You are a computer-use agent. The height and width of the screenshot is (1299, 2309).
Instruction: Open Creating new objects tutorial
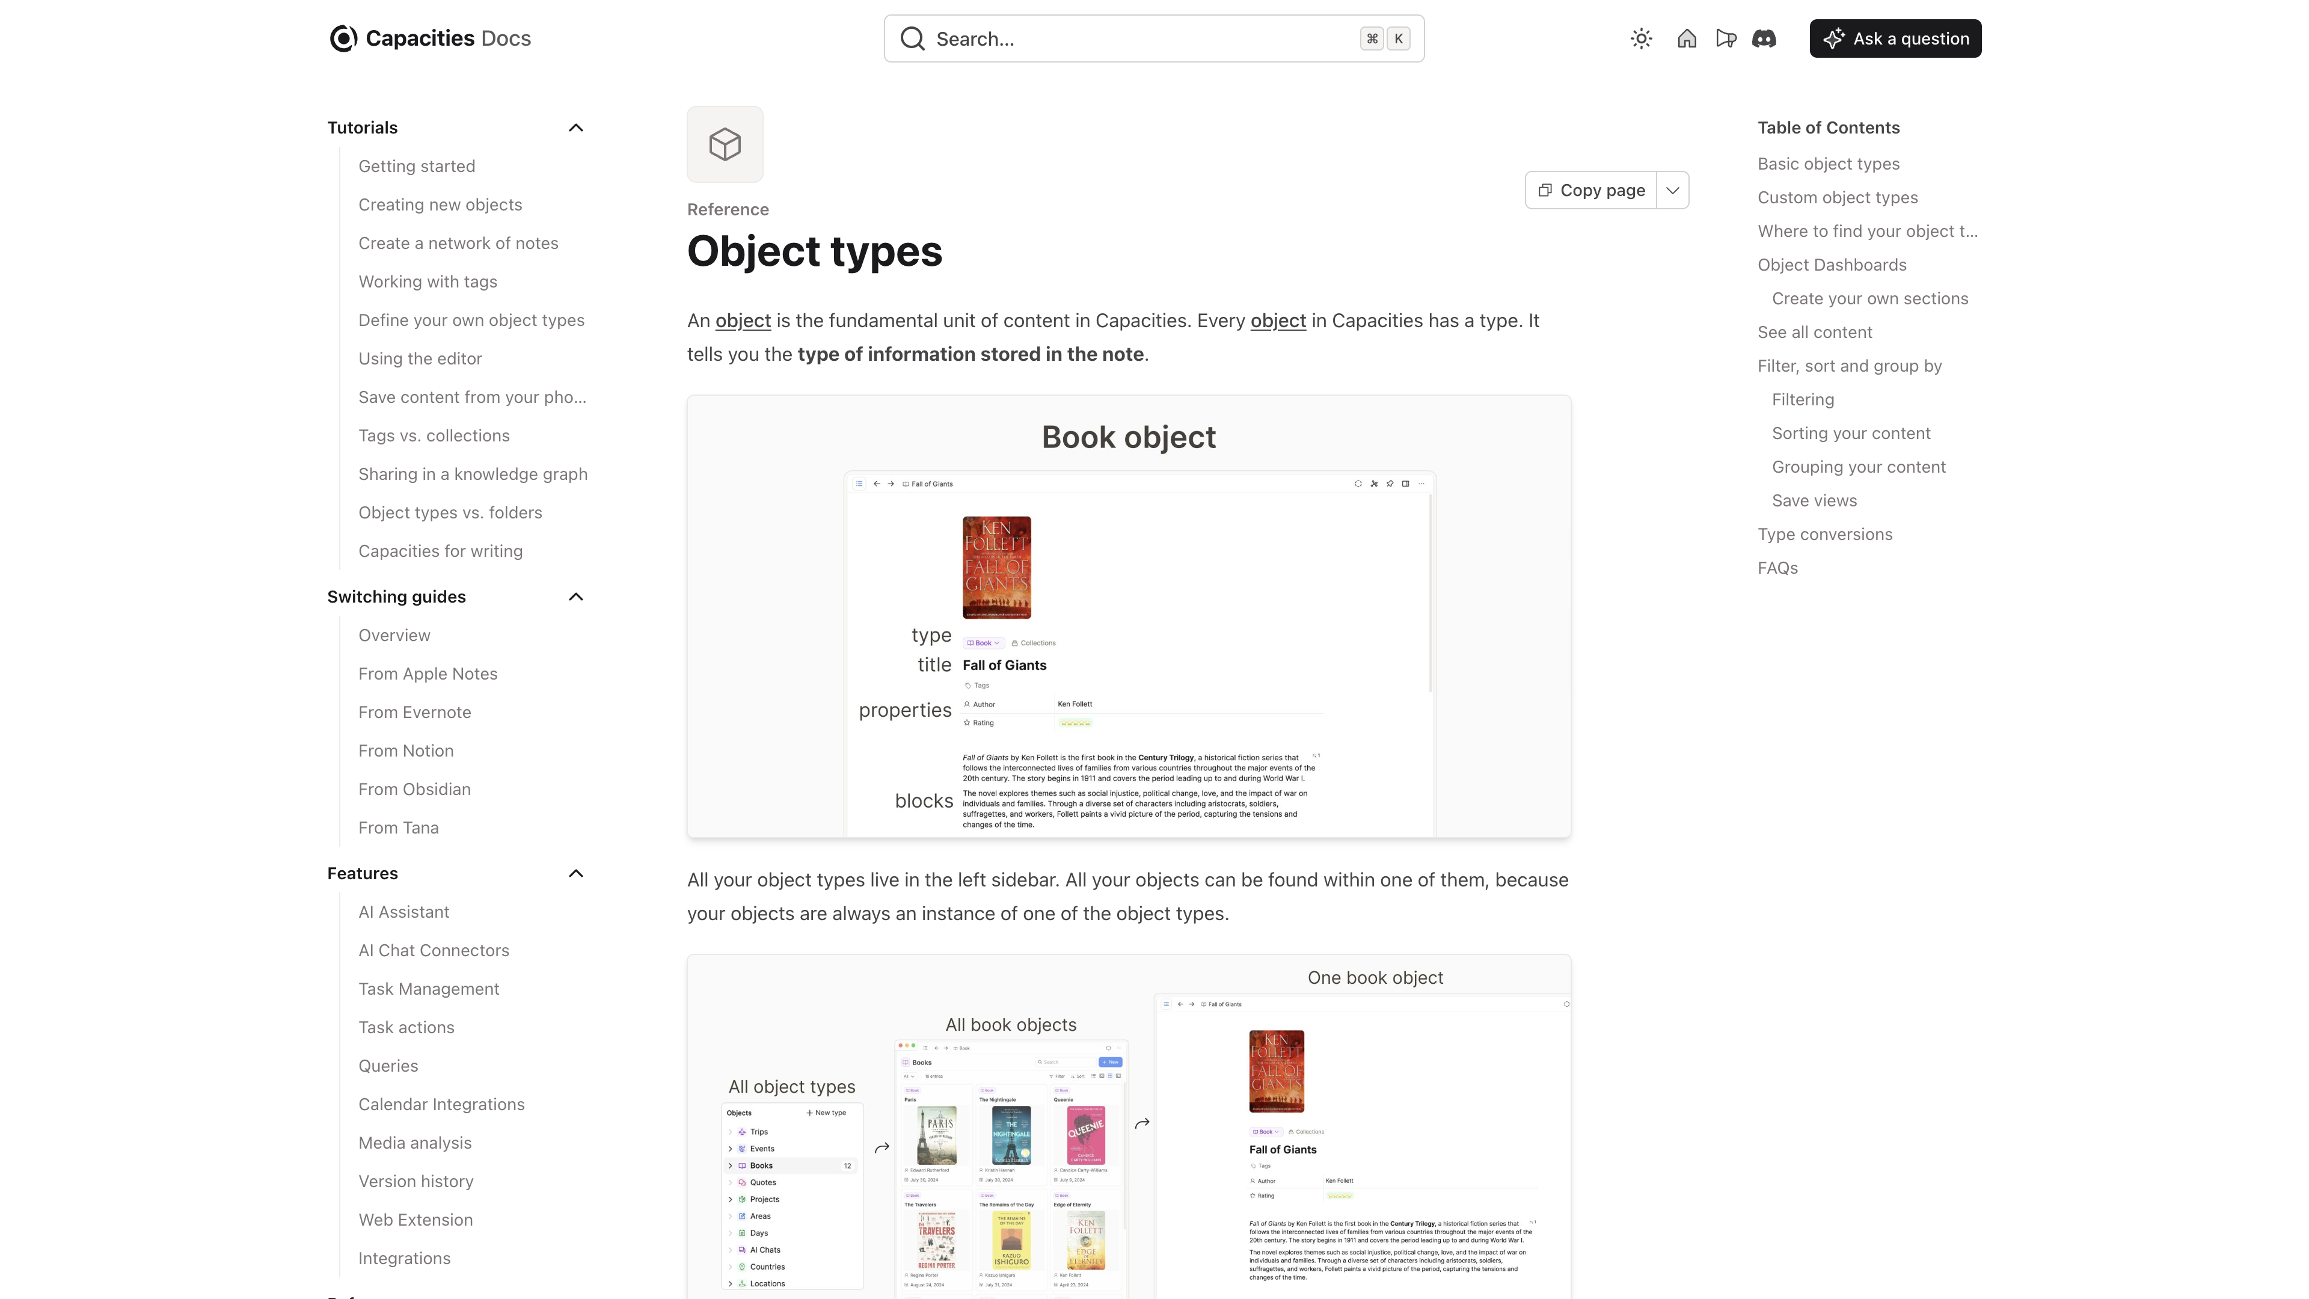pos(440,204)
